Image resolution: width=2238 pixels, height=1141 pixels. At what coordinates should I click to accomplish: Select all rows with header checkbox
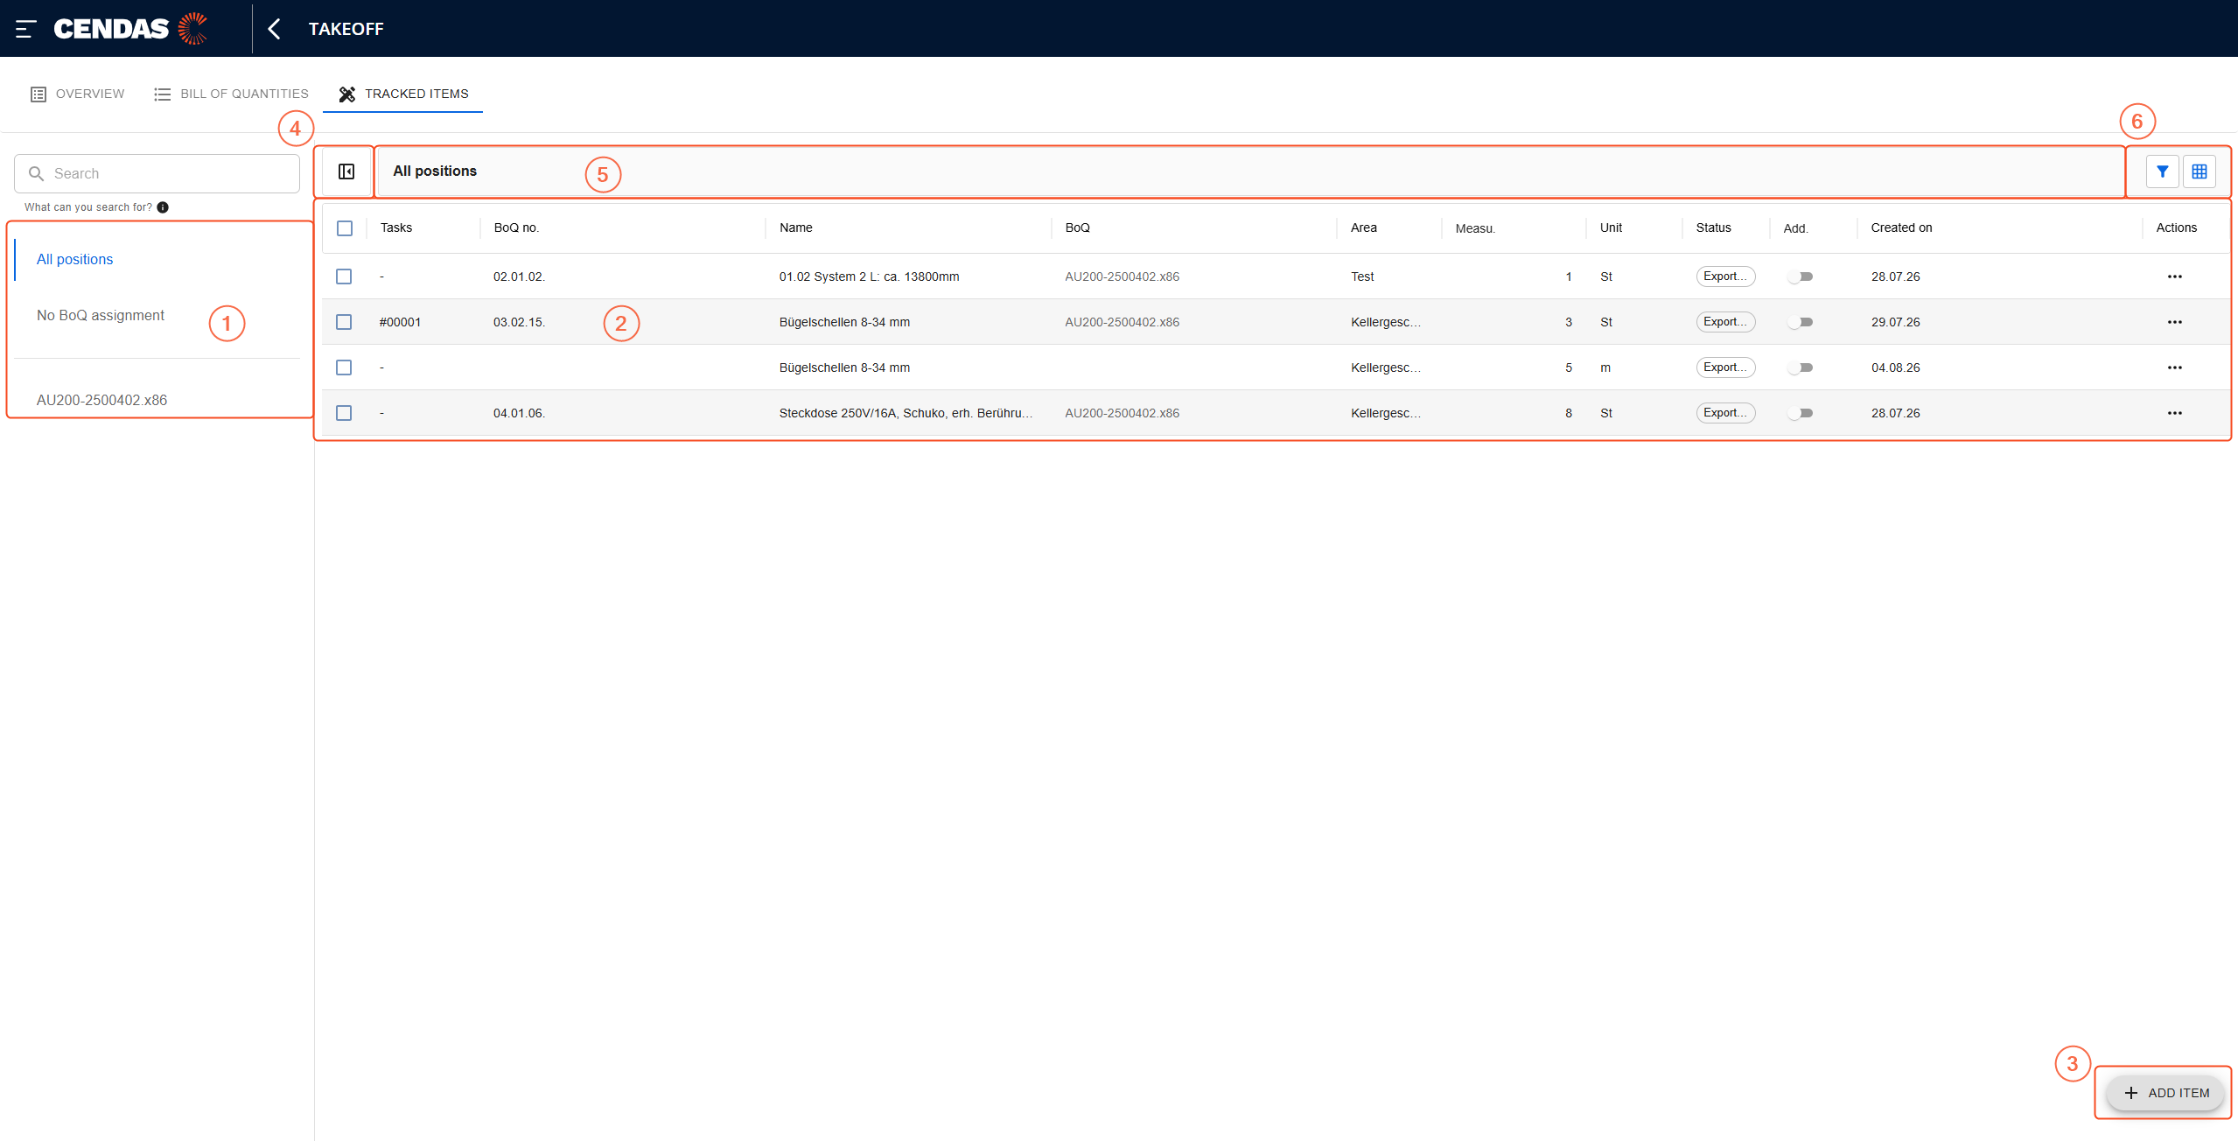tap(345, 228)
